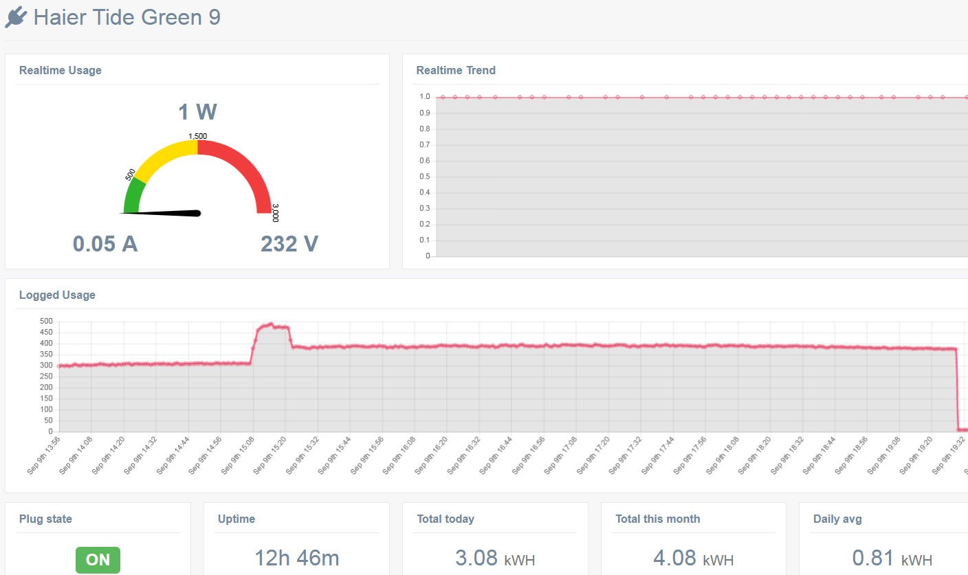Click the Haier Tide Green 9 page title
This screenshot has height=575, width=968.
coord(127,17)
